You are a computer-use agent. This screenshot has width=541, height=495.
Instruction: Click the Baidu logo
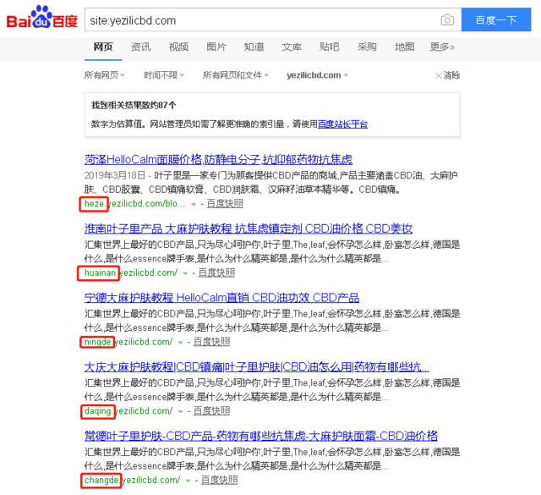point(41,17)
